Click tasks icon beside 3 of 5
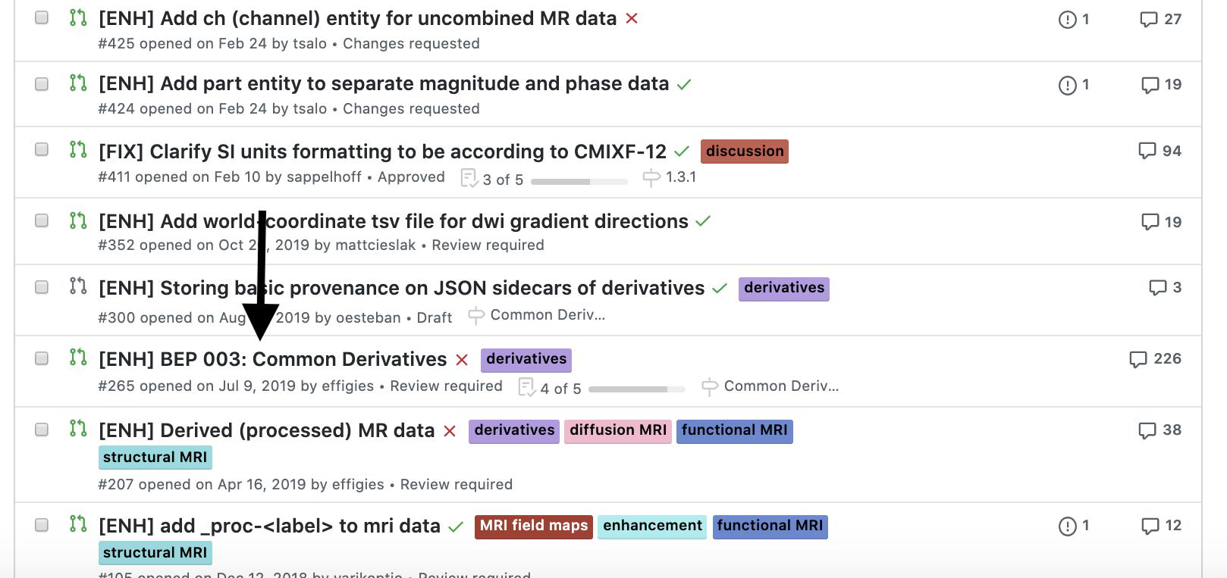 [x=469, y=178]
